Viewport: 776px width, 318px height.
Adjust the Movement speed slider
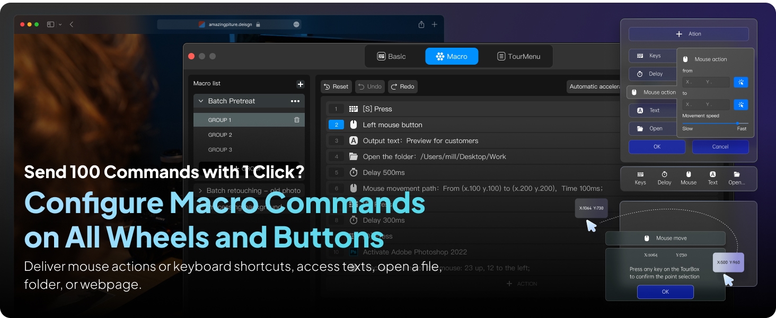(x=737, y=123)
